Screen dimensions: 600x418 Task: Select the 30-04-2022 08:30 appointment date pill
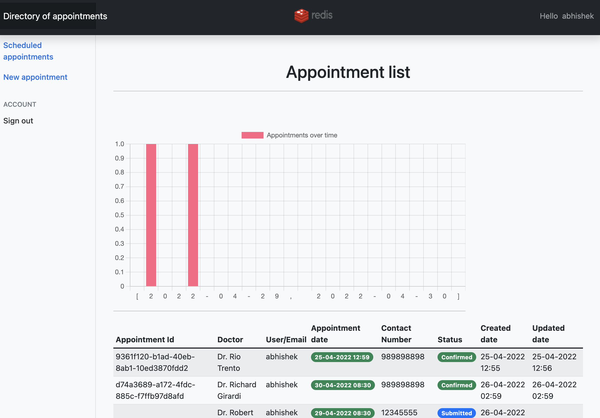(x=342, y=385)
